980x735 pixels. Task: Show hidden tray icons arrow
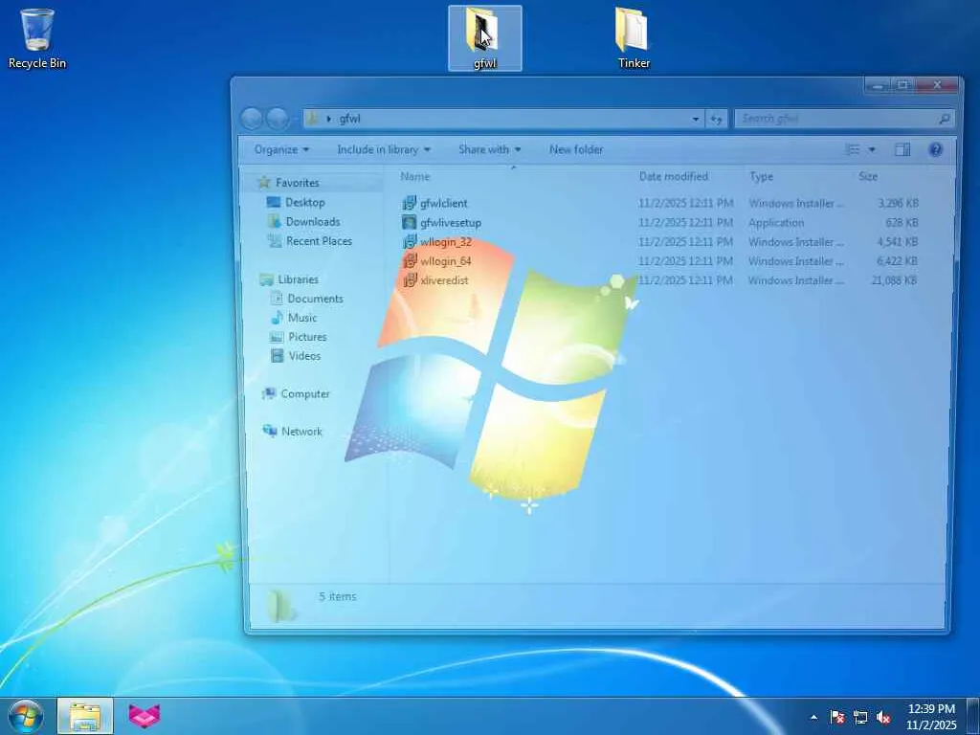(813, 717)
